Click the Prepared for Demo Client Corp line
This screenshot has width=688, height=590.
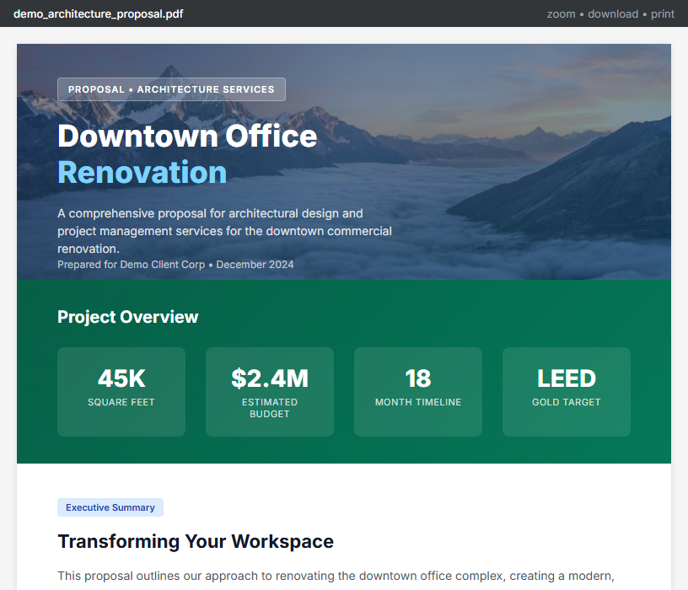click(175, 265)
